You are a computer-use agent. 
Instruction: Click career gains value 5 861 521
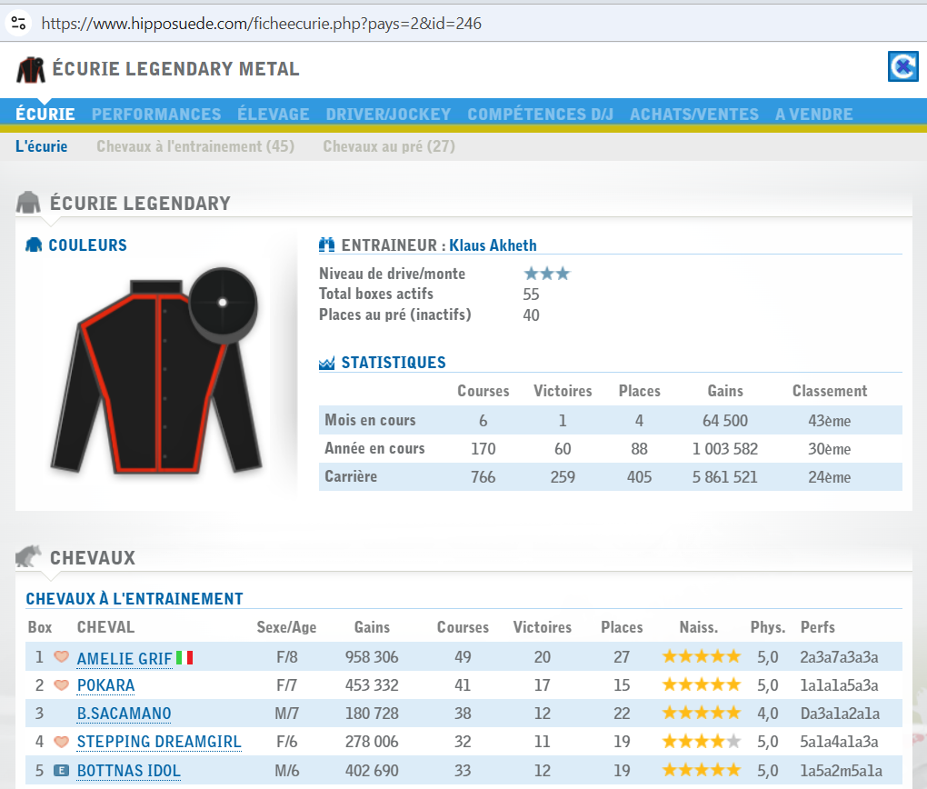point(725,476)
